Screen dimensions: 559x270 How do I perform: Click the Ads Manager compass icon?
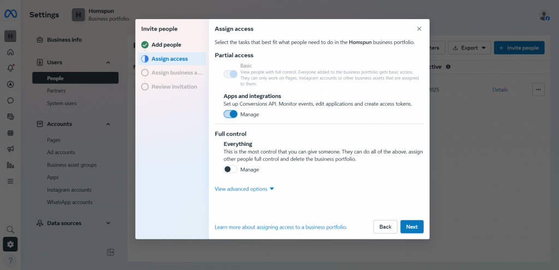tap(10, 84)
